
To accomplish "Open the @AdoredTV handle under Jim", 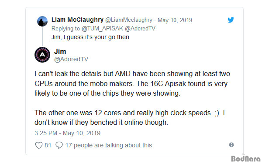I will (x=71, y=59).
